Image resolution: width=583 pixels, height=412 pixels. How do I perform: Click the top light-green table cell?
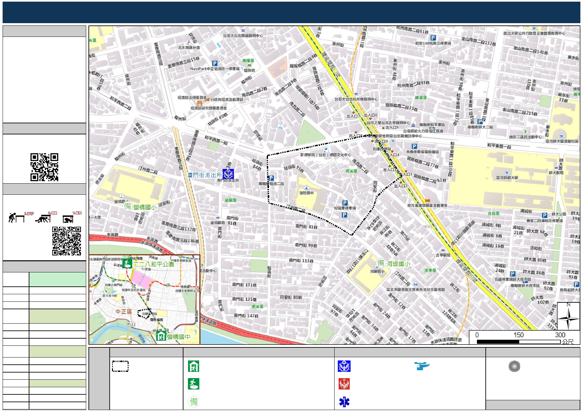pos(57,280)
